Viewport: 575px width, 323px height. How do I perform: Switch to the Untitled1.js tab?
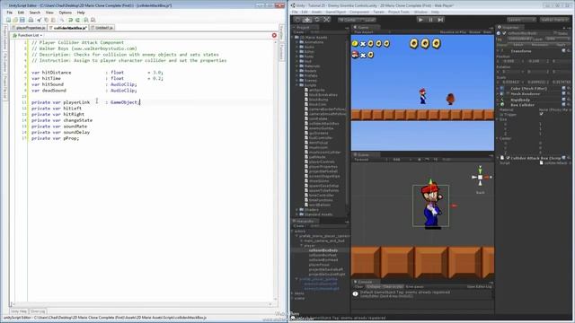(102, 28)
